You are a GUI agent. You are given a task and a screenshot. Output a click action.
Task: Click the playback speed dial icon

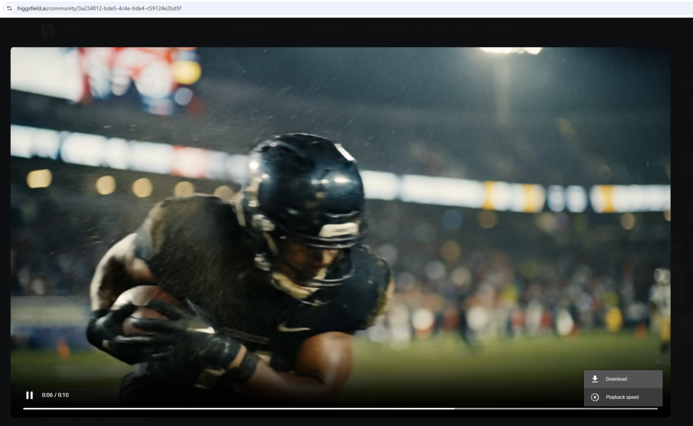click(x=594, y=397)
